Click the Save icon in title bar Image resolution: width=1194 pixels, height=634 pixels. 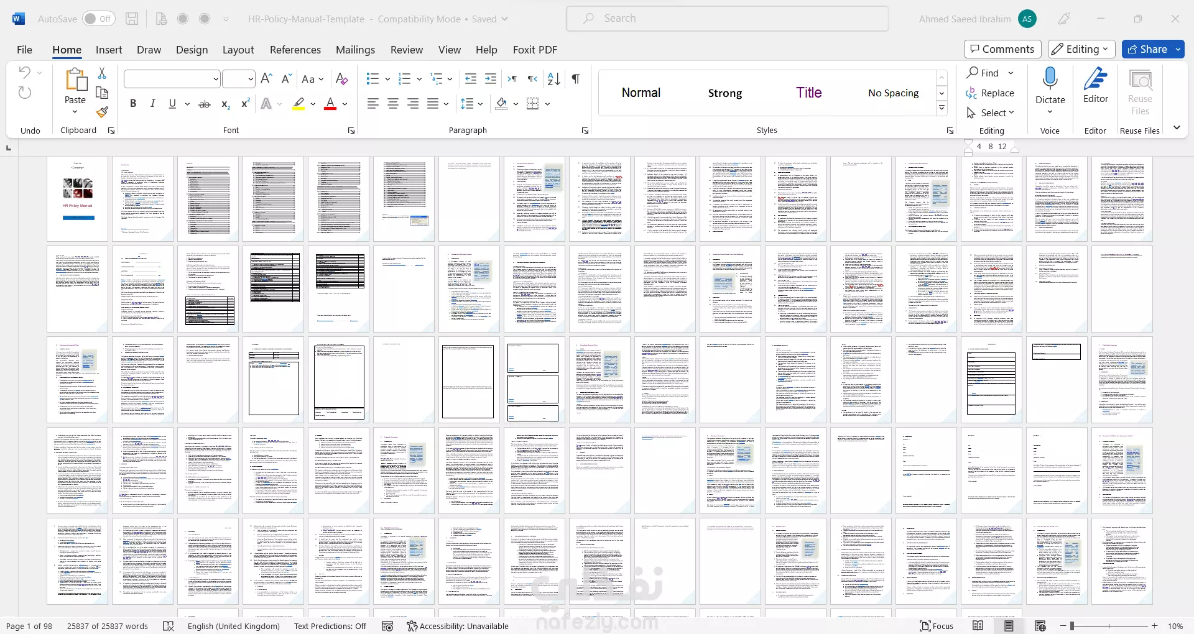click(x=132, y=19)
